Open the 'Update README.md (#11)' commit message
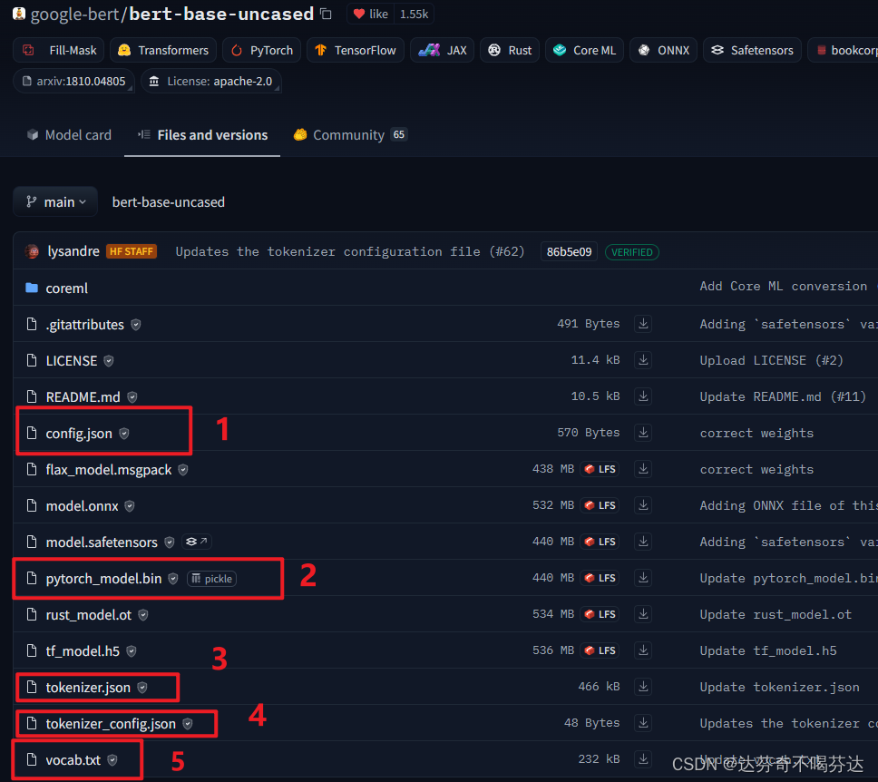878x782 pixels. 783,396
